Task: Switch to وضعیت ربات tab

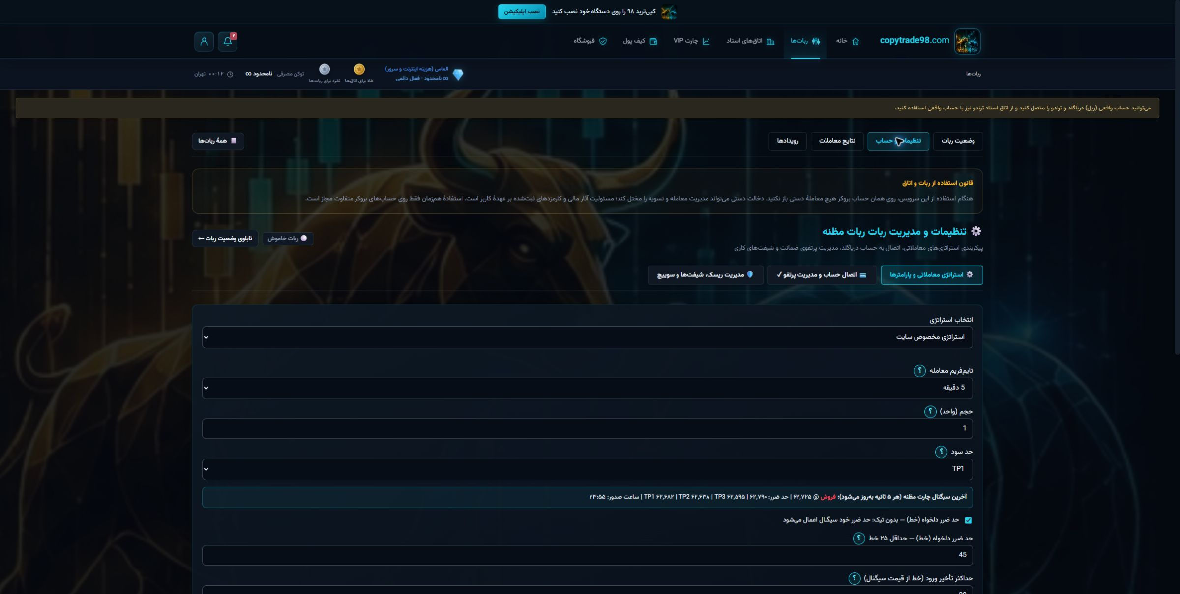Action: click(x=958, y=141)
